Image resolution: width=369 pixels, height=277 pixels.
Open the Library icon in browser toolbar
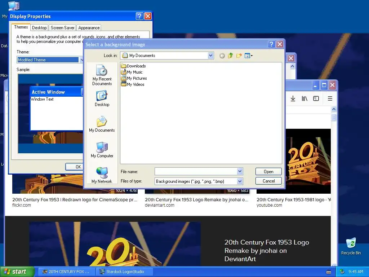point(304,98)
